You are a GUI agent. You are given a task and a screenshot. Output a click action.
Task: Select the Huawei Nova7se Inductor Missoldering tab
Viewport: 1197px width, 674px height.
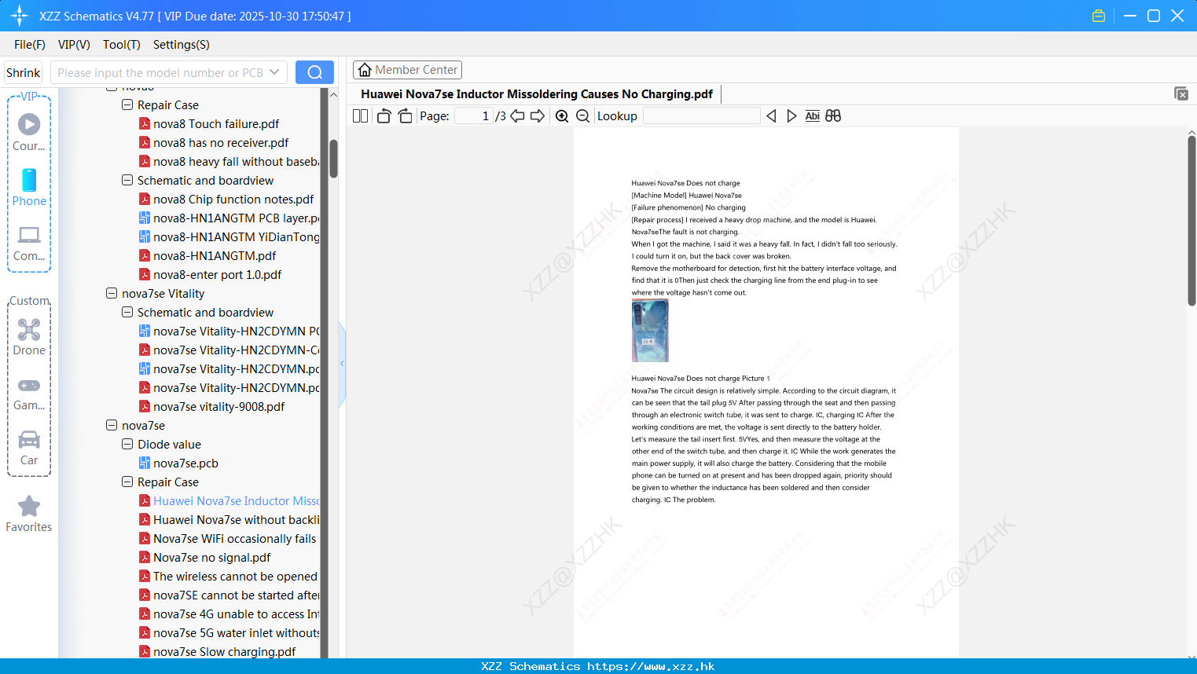tap(537, 94)
